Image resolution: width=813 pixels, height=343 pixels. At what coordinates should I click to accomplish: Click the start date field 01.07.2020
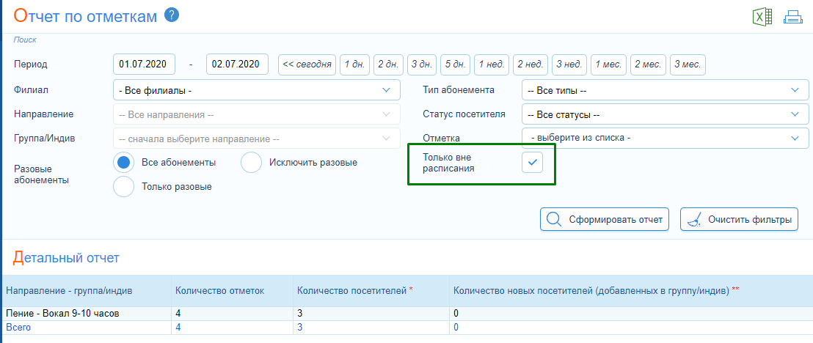coord(144,64)
